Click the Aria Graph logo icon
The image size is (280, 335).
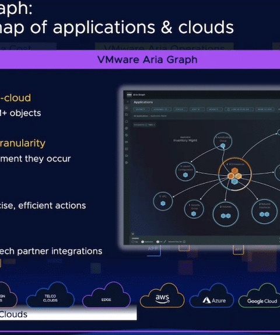tap(129, 95)
